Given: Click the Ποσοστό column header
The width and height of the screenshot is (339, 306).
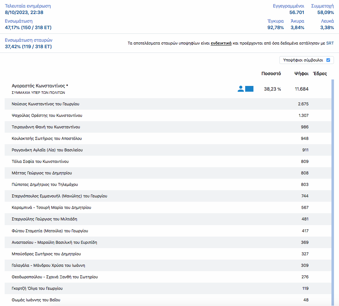Looking at the screenshot, I should 271,73.
